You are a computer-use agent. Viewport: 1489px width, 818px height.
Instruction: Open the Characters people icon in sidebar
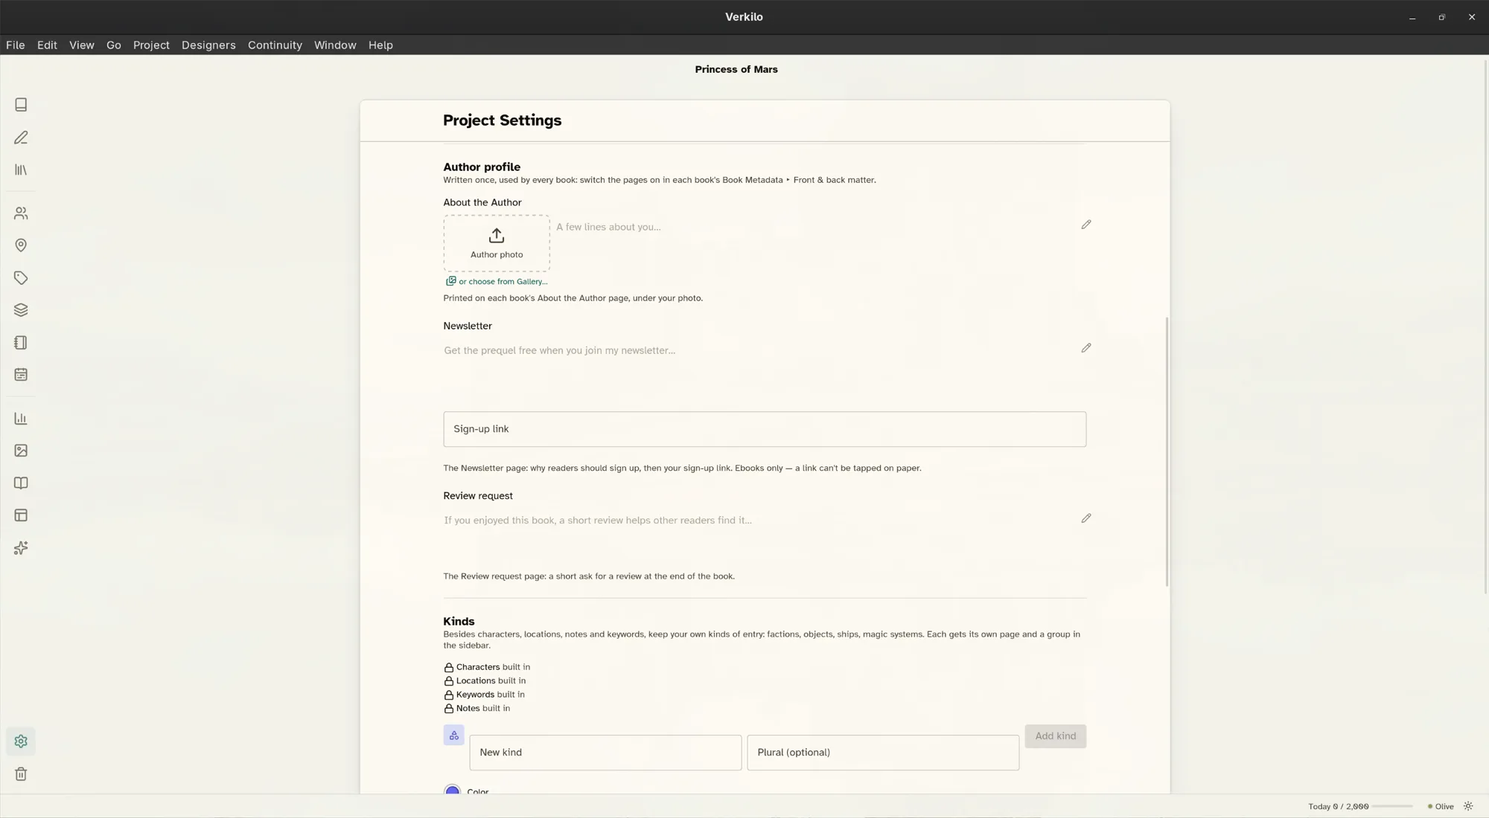pyautogui.click(x=21, y=213)
